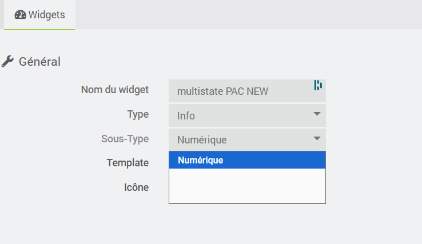Click the Sous-Type field label
Screen dimensions: 422x244
(x=125, y=139)
